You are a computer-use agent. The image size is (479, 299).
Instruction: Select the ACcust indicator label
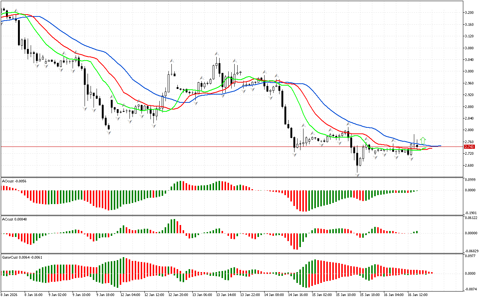[14, 219]
